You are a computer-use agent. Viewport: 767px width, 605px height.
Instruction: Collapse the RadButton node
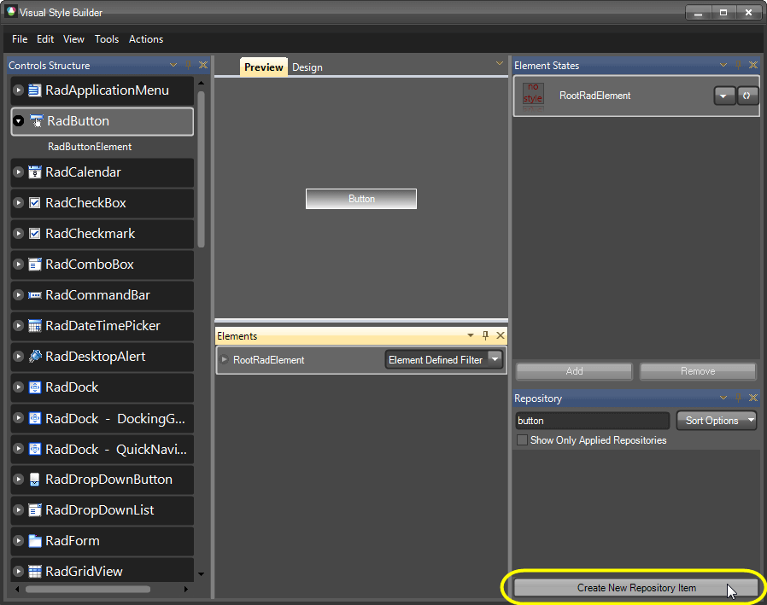point(18,120)
